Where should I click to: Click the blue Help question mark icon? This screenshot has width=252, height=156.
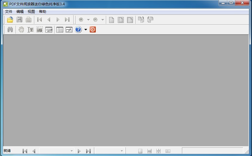[x=78, y=30]
